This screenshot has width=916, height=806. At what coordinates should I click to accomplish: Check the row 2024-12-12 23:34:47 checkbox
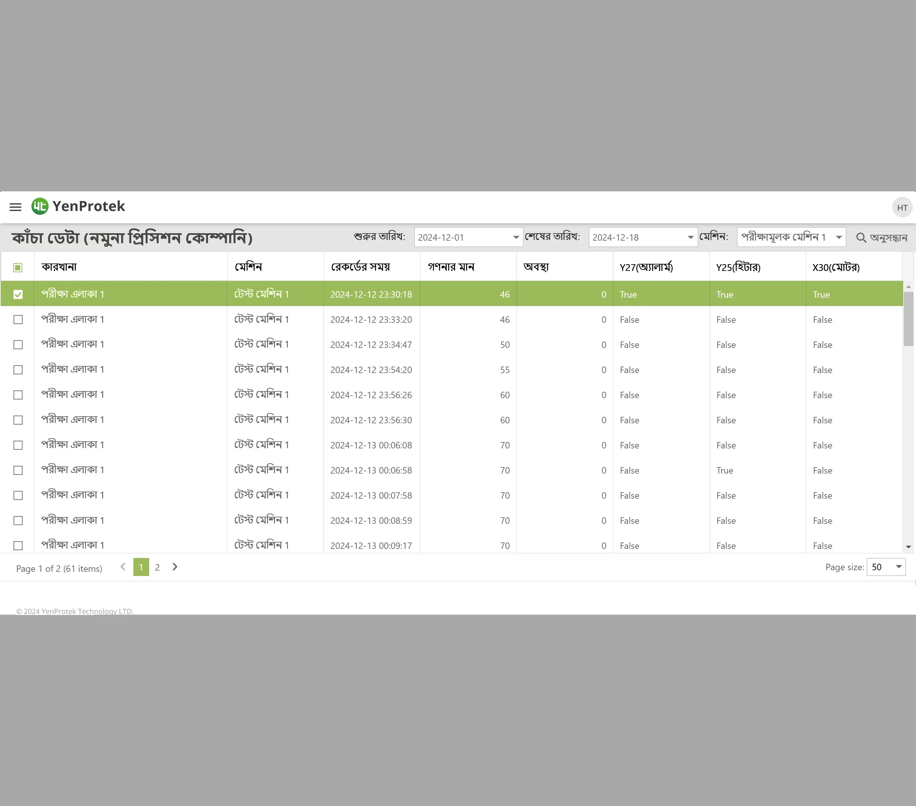(18, 345)
